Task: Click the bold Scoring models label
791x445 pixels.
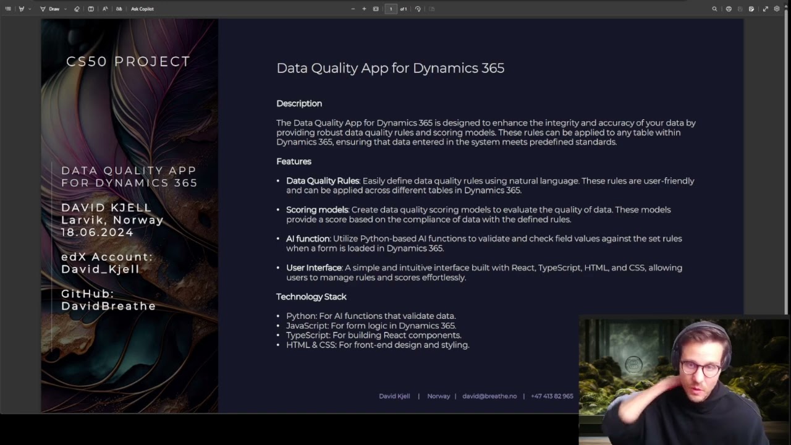Action: (317, 210)
